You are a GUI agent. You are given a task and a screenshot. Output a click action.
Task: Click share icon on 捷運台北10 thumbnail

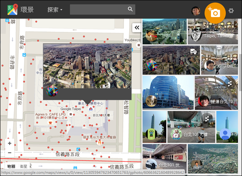click(x=230, y=84)
